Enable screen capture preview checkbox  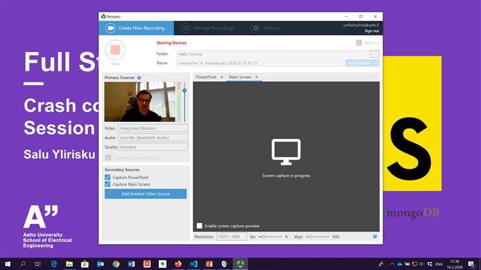point(199,226)
